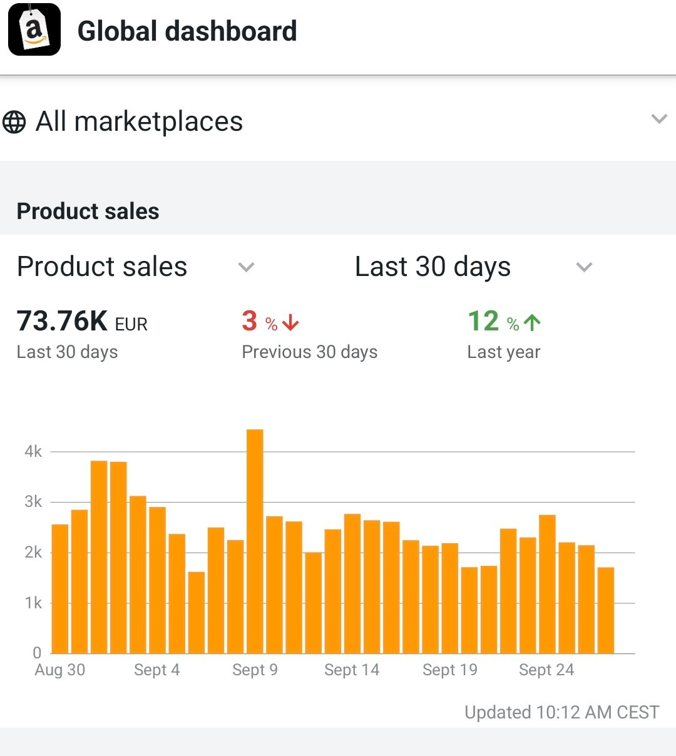Click the Updated 10:12 AM CEST timestamp
The height and width of the screenshot is (756, 676).
click(x=561, y=712)
